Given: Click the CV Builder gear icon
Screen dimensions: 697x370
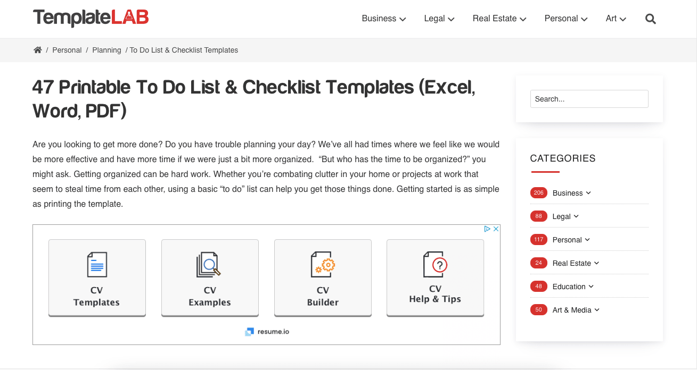Looking at the screenshot, I should [323, 264].
